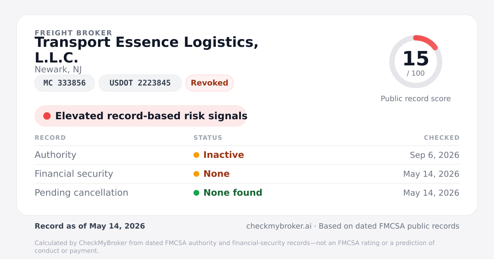Open the checkmybroker.ai link in footer
The image size is (494, 259).
coord(279,226)
